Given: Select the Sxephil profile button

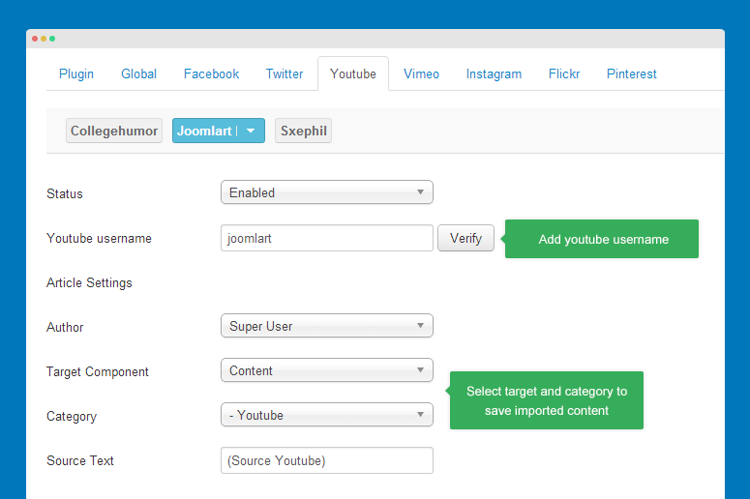Looking at the screenshot, I should tap(303, 131).
